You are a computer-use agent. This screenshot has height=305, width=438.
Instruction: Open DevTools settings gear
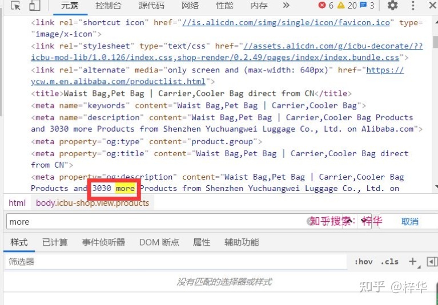[x=392, y=6]
